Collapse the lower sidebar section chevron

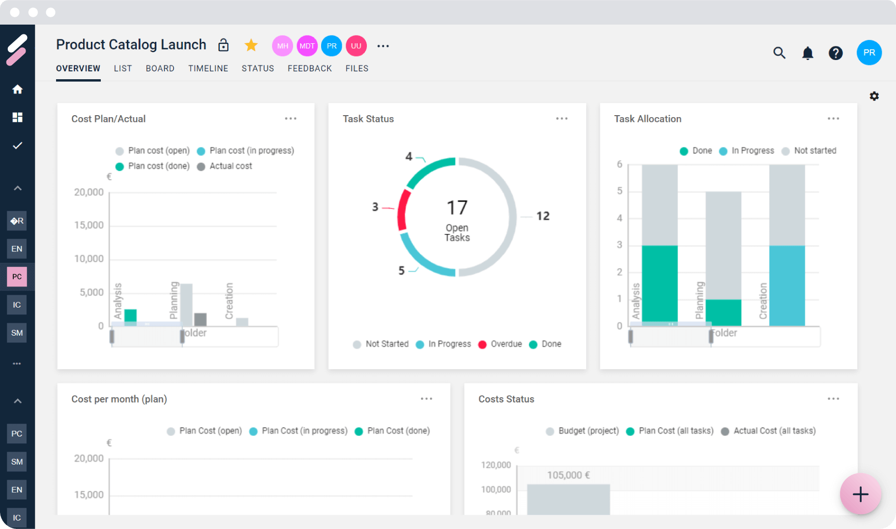pos(17,401)
